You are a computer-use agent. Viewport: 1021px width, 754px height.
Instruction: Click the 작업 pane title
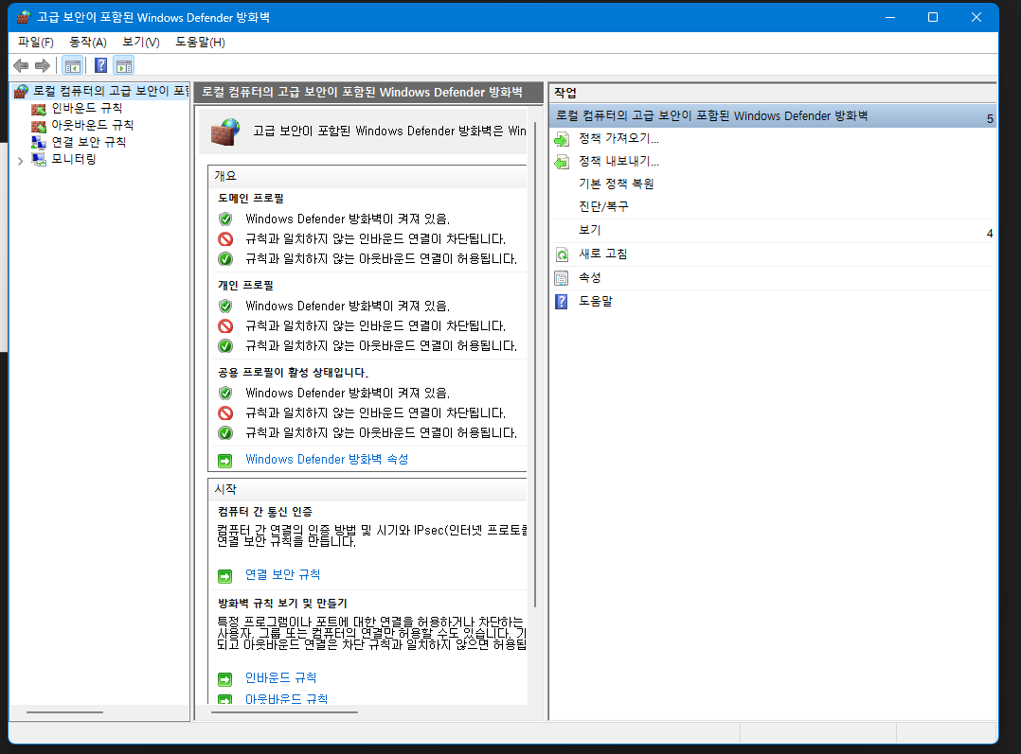[565, 93]
